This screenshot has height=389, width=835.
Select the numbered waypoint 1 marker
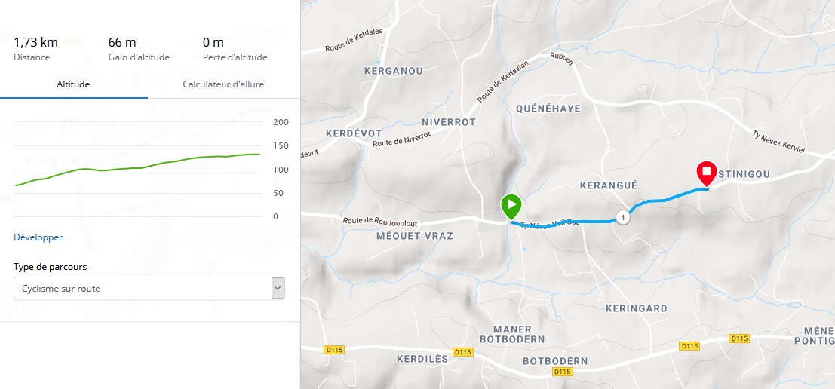tap(622, 218)
